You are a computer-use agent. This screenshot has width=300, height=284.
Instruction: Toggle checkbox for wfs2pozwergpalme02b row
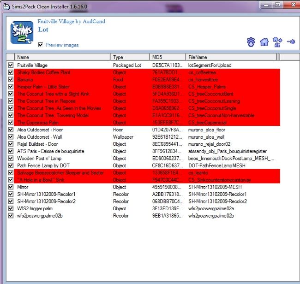[x=11, y=216]
